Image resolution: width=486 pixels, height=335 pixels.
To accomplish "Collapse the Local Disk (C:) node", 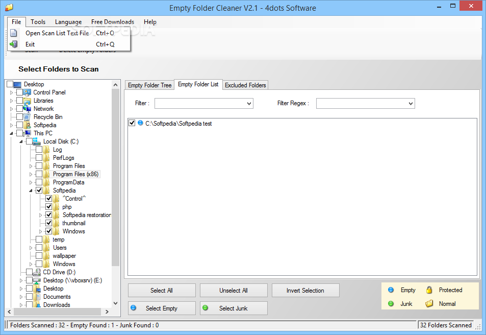I will pyautogui.click(x=21, y=141).
